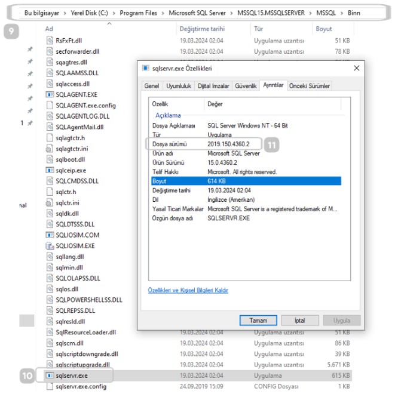Click the SQLAGENT.EXE application icon
Screen dimensions: 398x394
(50, 94)
